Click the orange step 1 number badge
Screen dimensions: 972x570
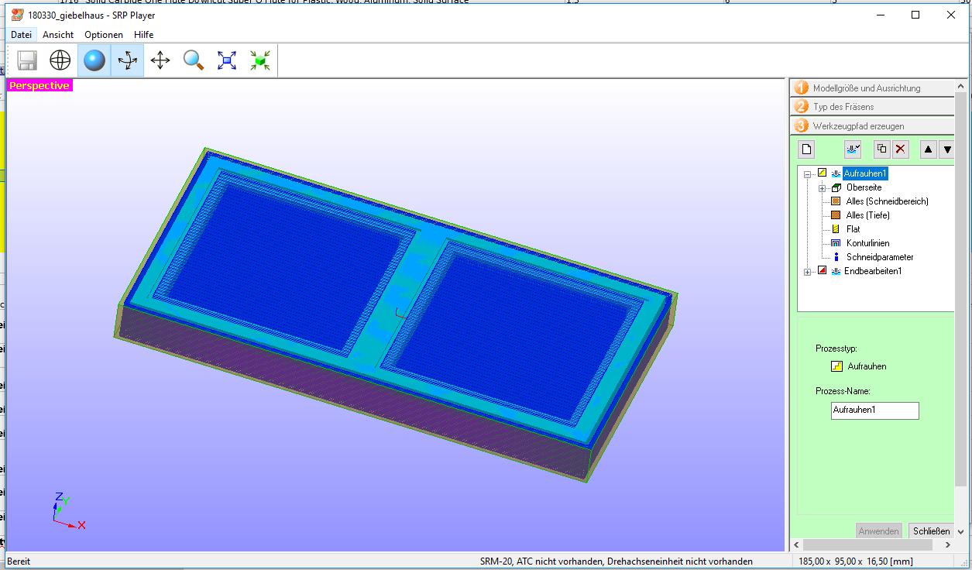click(801, 88)
